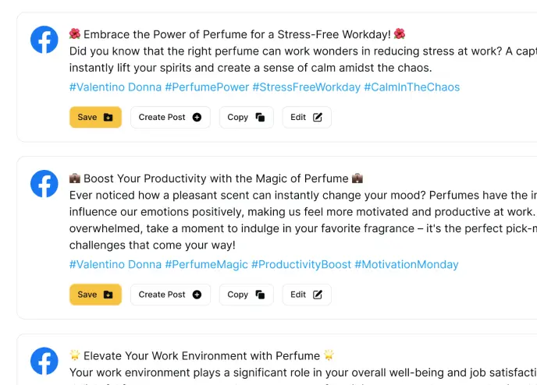The width and height of the screenshot is (537, 385).
Task: Open the #PerfumeMagic hashtag
Action: pos(206,264)
